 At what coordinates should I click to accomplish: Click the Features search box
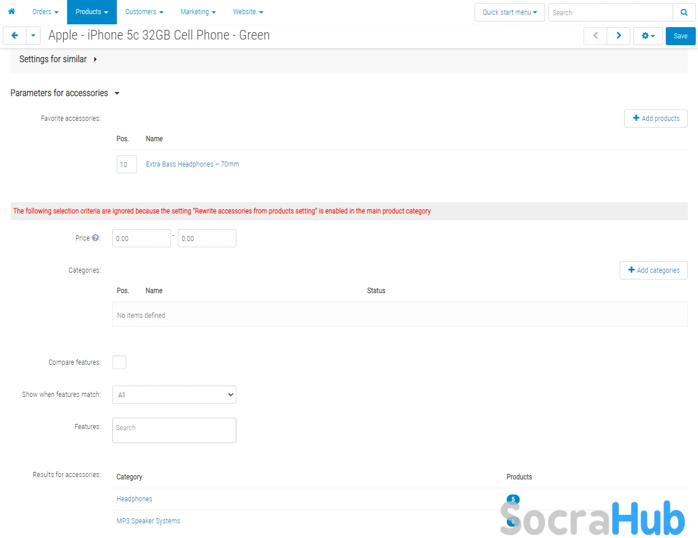tap(174, 430)
